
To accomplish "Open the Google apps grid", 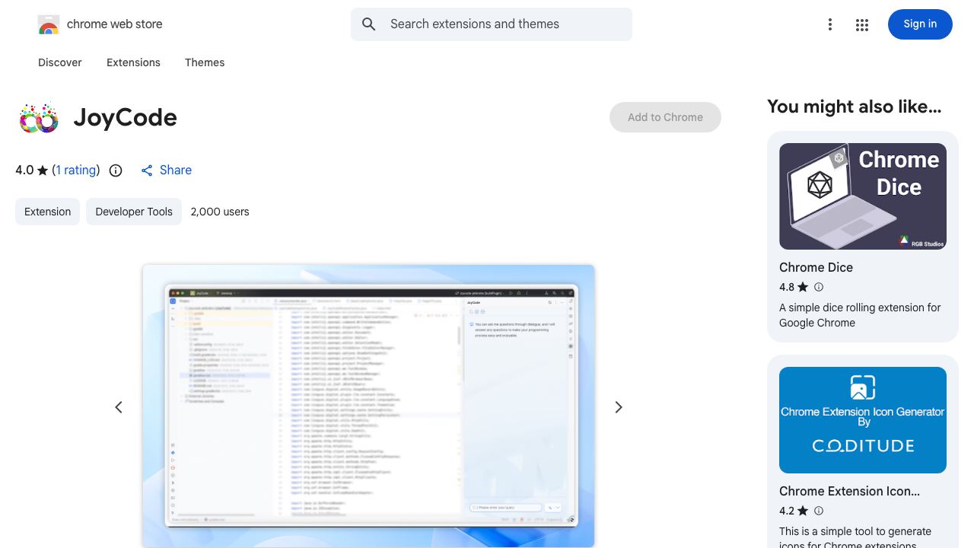I will [x=862, y=25].
